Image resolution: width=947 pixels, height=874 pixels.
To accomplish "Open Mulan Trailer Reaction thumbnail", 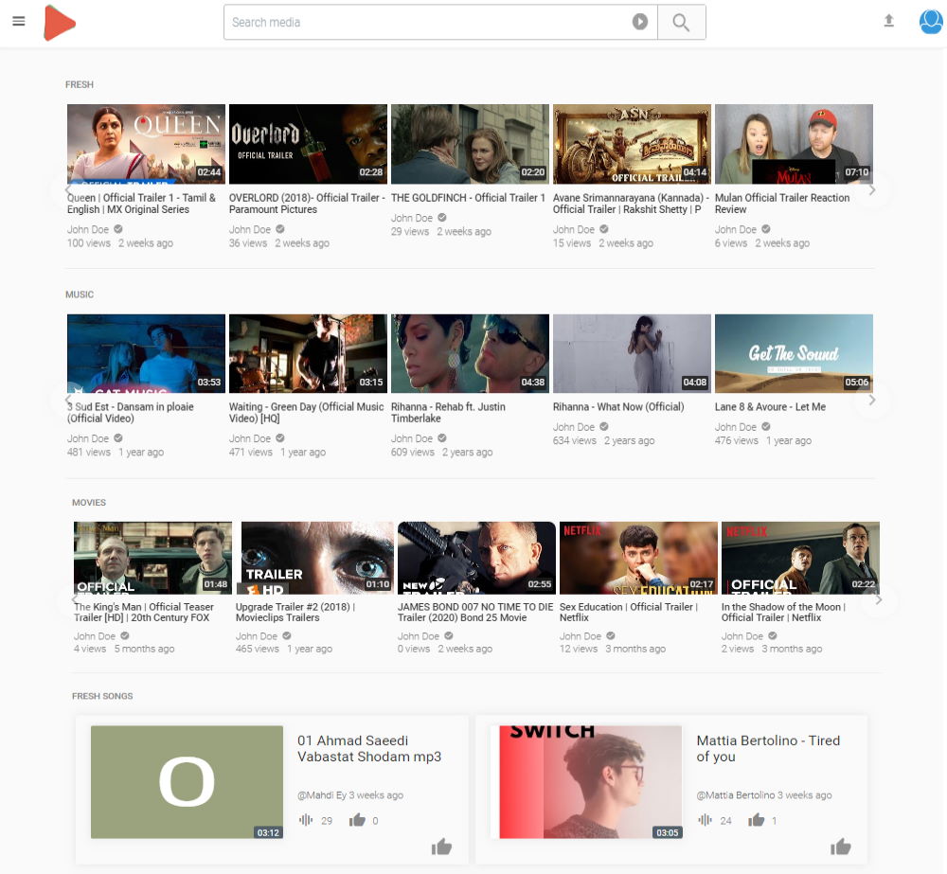I will click(794, 144).
